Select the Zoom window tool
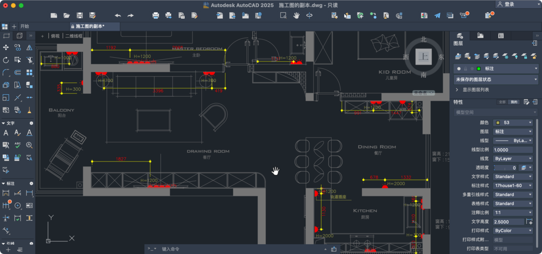Viewport: 542px width, 254px height. [x=283, y=15]
